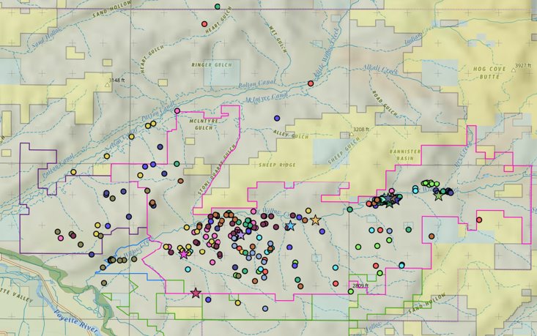Click the purple star in the central cluster
537x336 pixels.
point(241,235)
